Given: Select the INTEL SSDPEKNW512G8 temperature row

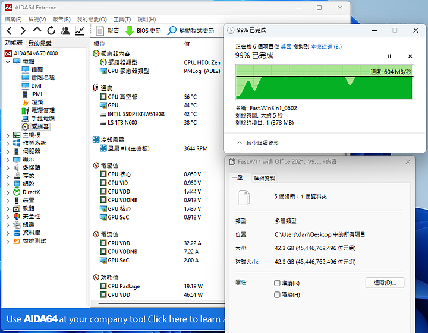Looking at the screenshot, I should coord(158,114).
